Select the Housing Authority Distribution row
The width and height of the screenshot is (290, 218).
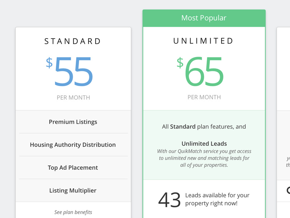pos(73,145)
